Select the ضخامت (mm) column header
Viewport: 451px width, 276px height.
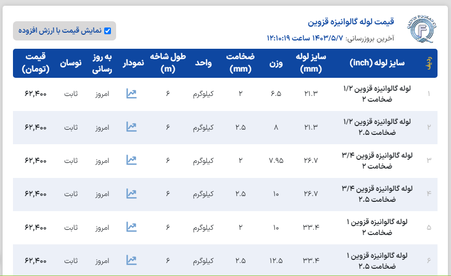[240, 63]
